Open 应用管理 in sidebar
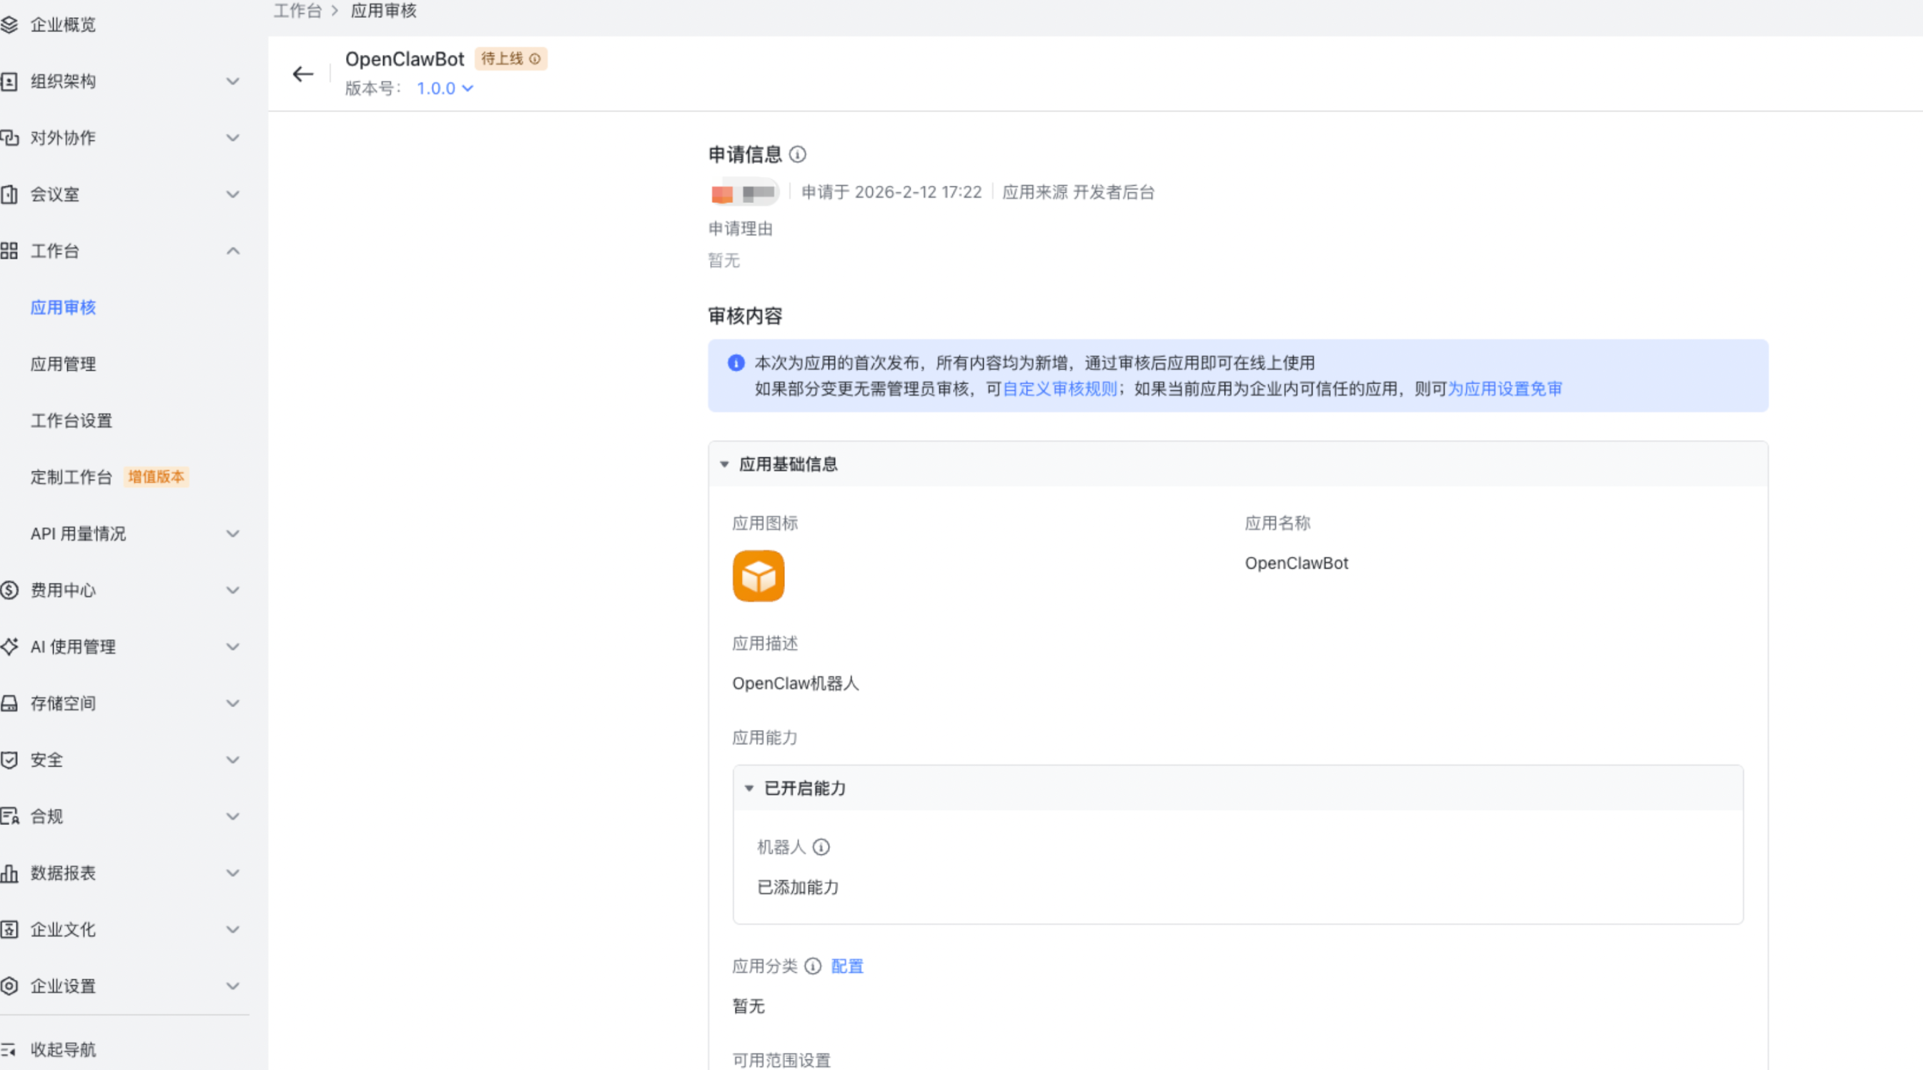 point(64,364)
